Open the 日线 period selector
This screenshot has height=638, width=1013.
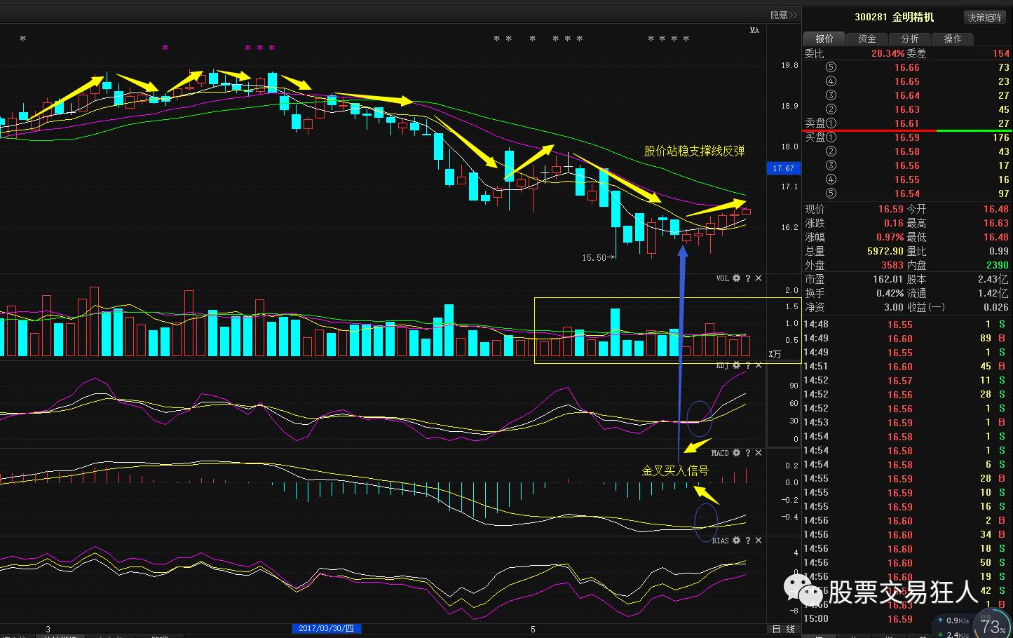click(783, 629)
